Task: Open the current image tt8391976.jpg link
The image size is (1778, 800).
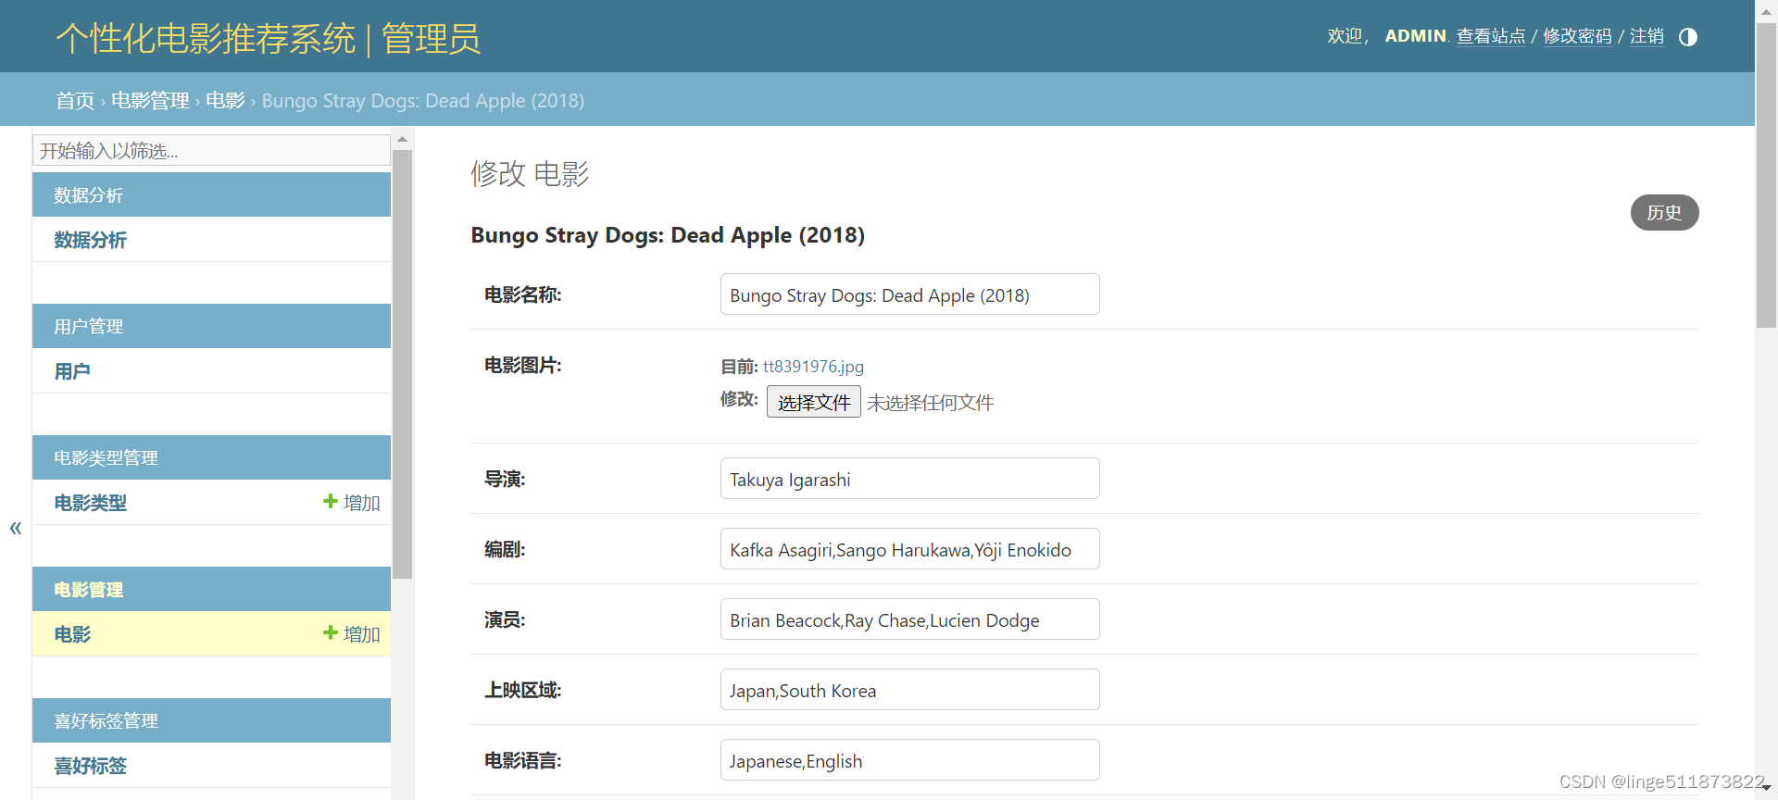Action: (813, 367)
